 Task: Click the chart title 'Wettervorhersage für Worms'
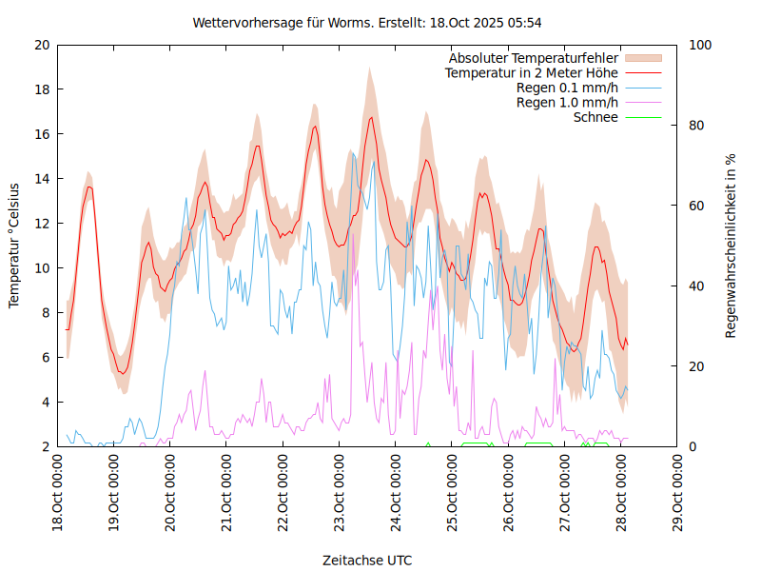(367, 22)
